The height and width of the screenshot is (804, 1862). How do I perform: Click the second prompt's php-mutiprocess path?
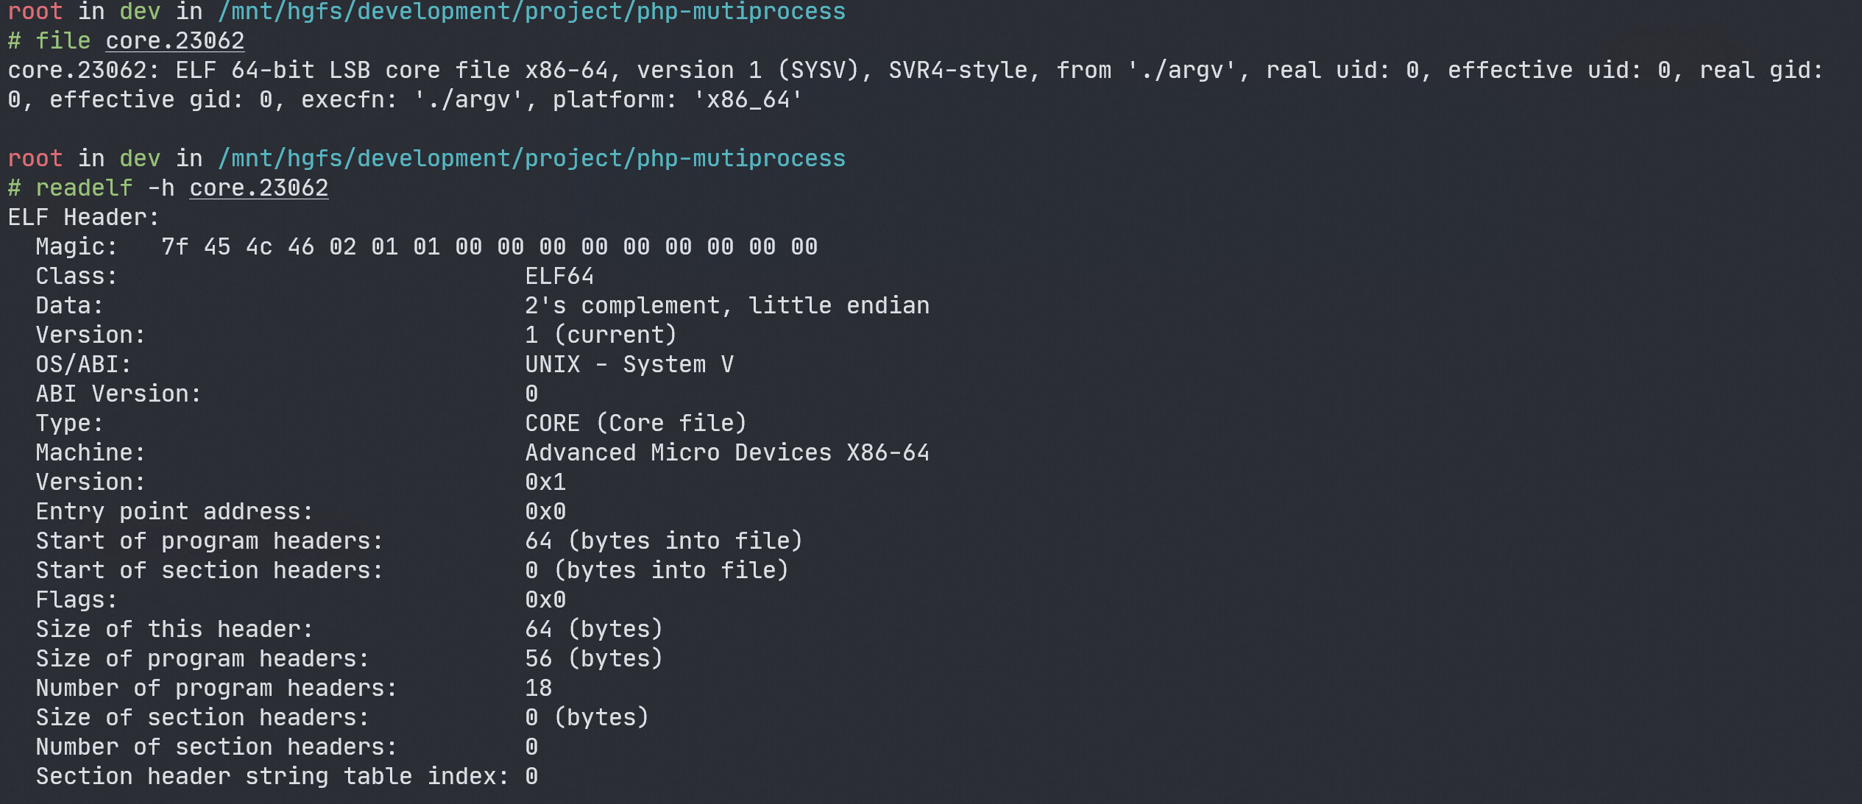(x=532, y=159)
